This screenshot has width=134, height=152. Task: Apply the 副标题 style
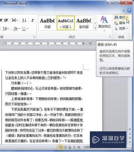click(x=84, y=23)
